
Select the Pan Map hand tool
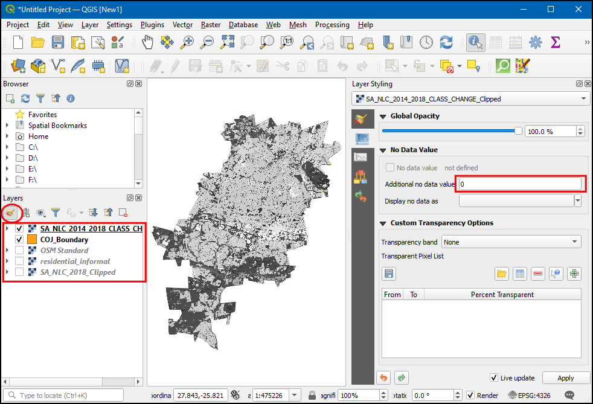pos(148,42)
